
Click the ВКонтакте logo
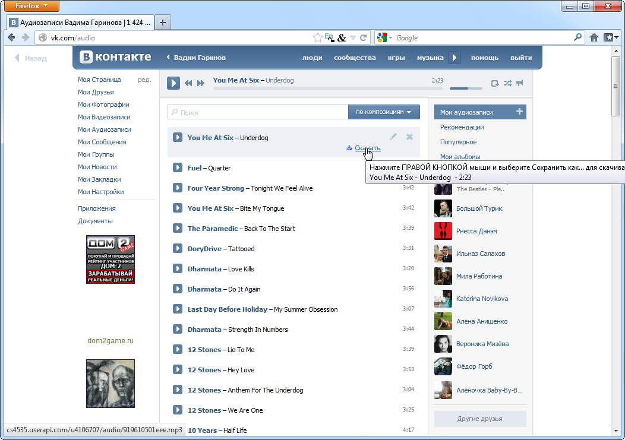pyautogui.click(x=115, y=57)
